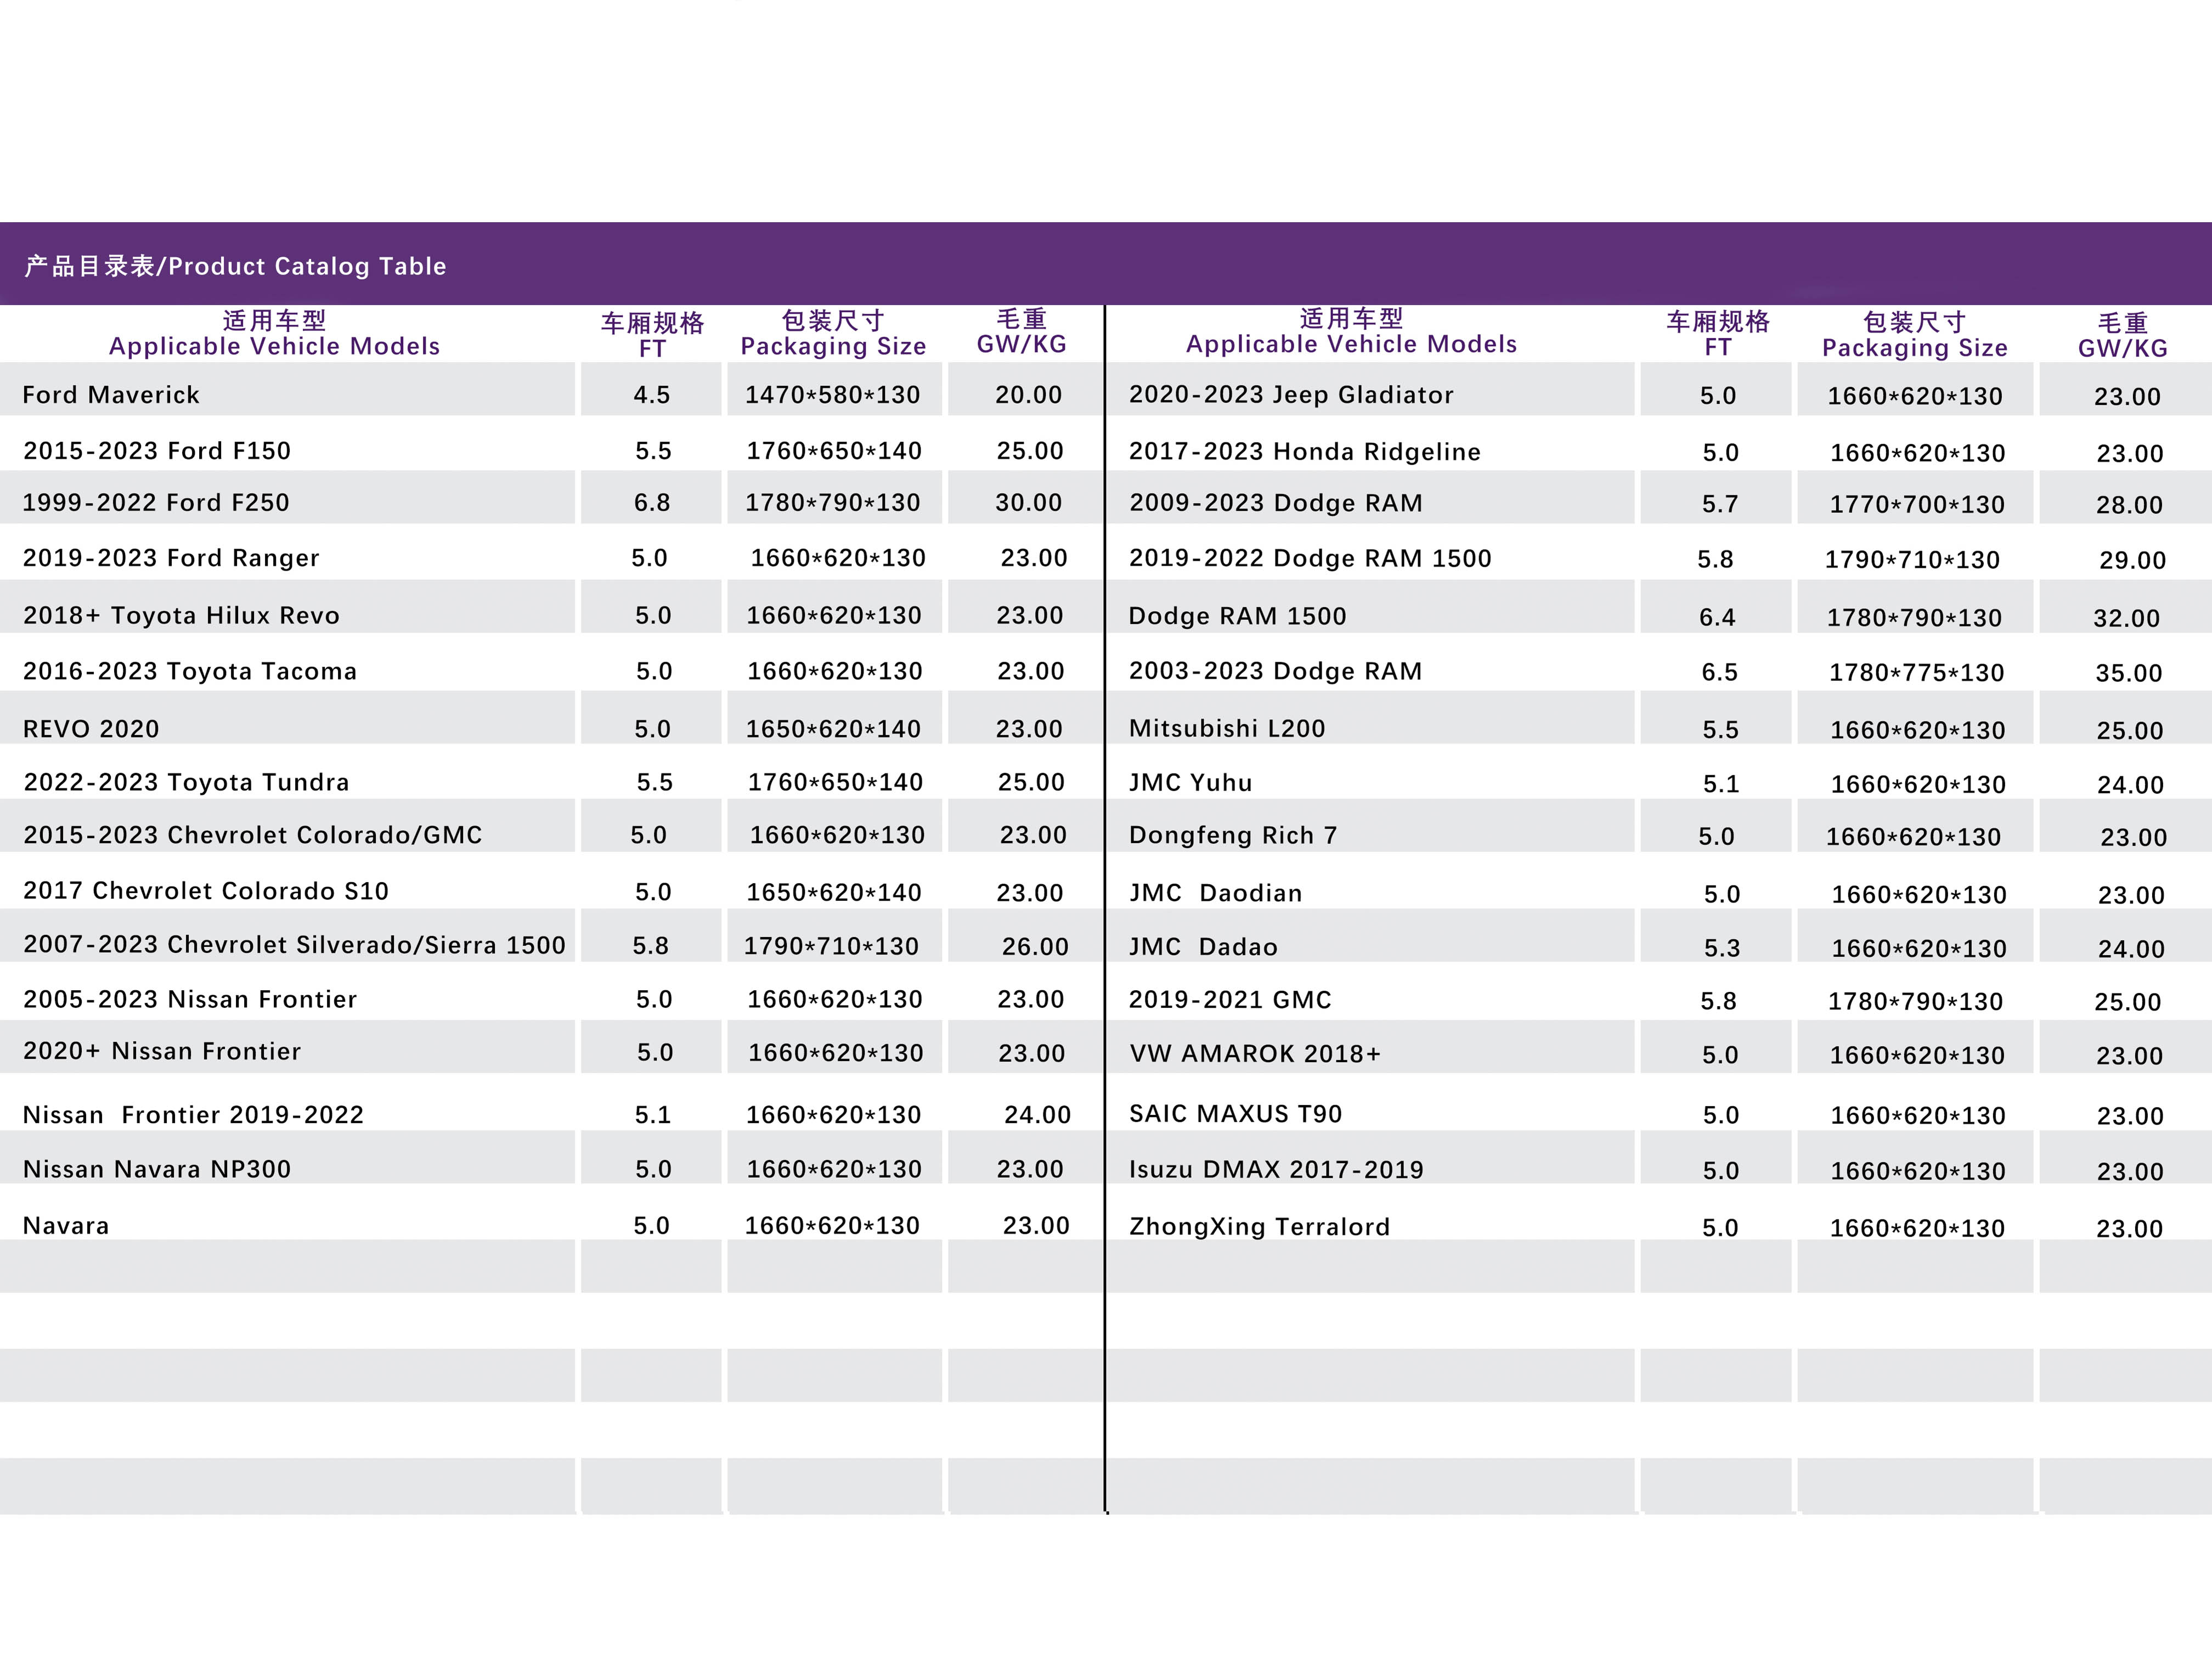Click the 2015-2023 Ford F150 entry
Viewport: 2212px width, 1659px height.
157,451
